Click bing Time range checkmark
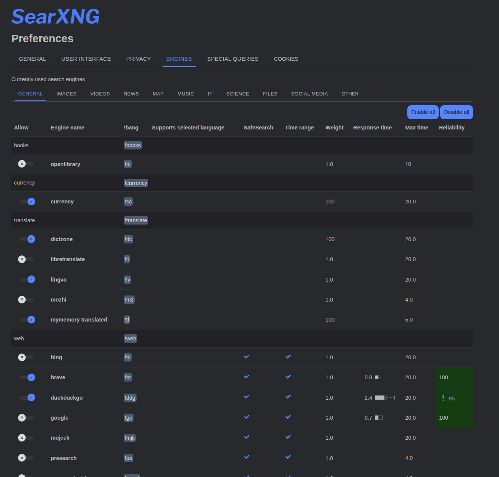Viewport: 499px width, 477px height. click(288, 357)
